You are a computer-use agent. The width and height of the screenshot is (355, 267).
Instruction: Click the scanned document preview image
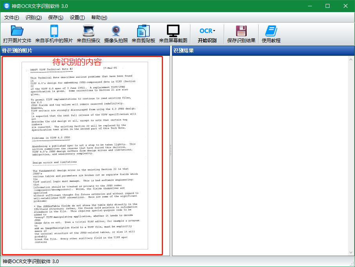point(85,156)
